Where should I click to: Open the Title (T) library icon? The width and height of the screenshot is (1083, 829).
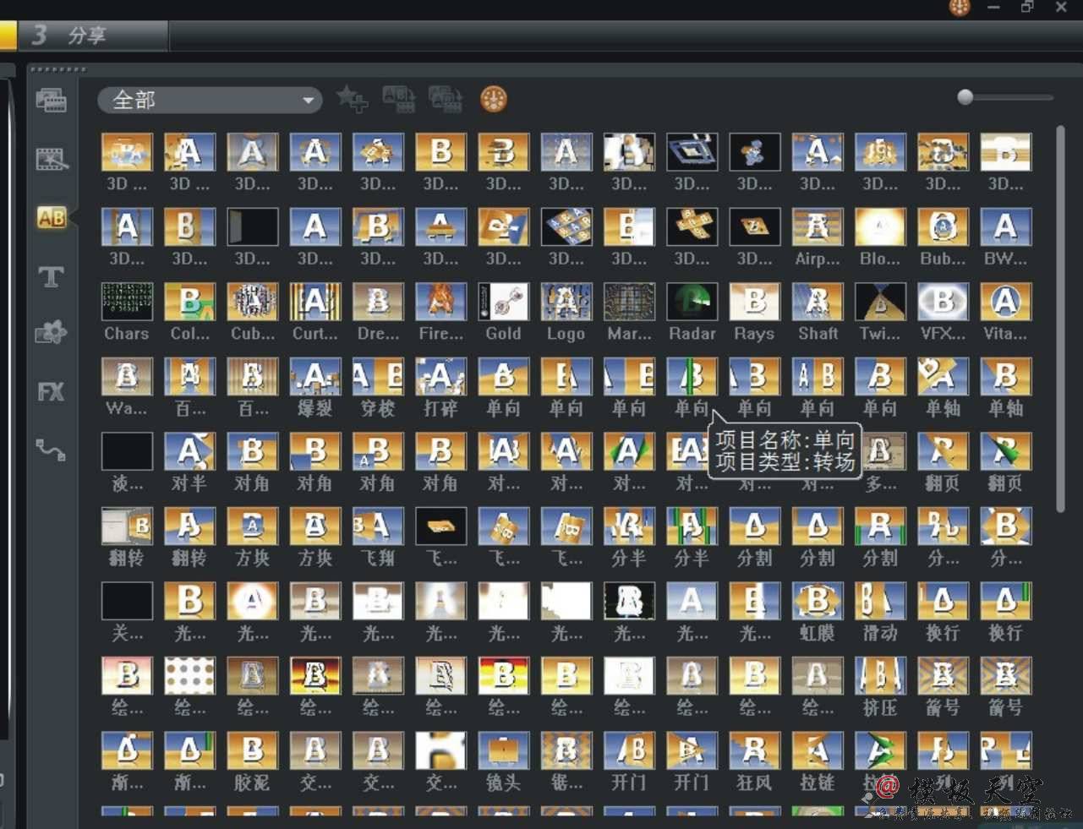pos(51,276)
